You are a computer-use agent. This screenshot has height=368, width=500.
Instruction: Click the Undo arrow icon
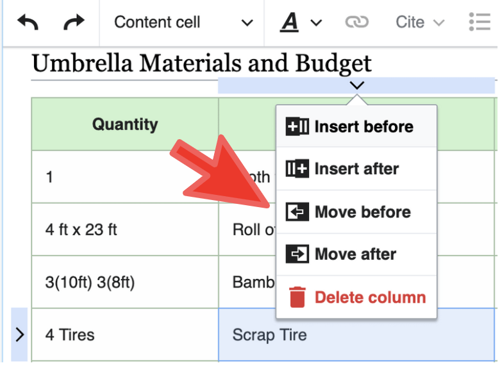[28, 23]
